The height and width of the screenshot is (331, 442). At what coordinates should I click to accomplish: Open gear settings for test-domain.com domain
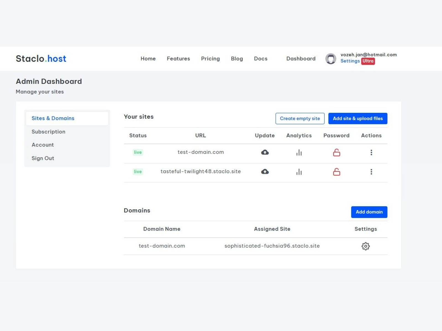click(365, 246)
